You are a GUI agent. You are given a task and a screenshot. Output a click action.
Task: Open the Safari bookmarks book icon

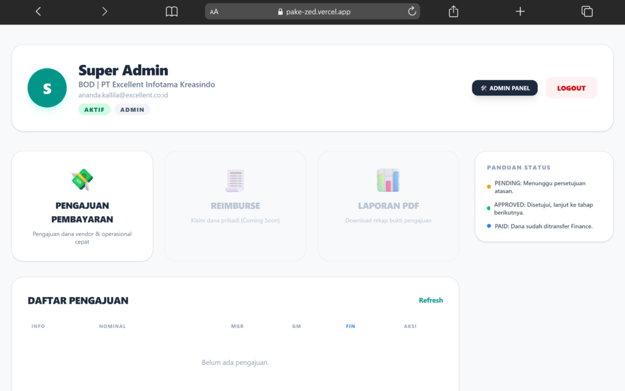172,12
